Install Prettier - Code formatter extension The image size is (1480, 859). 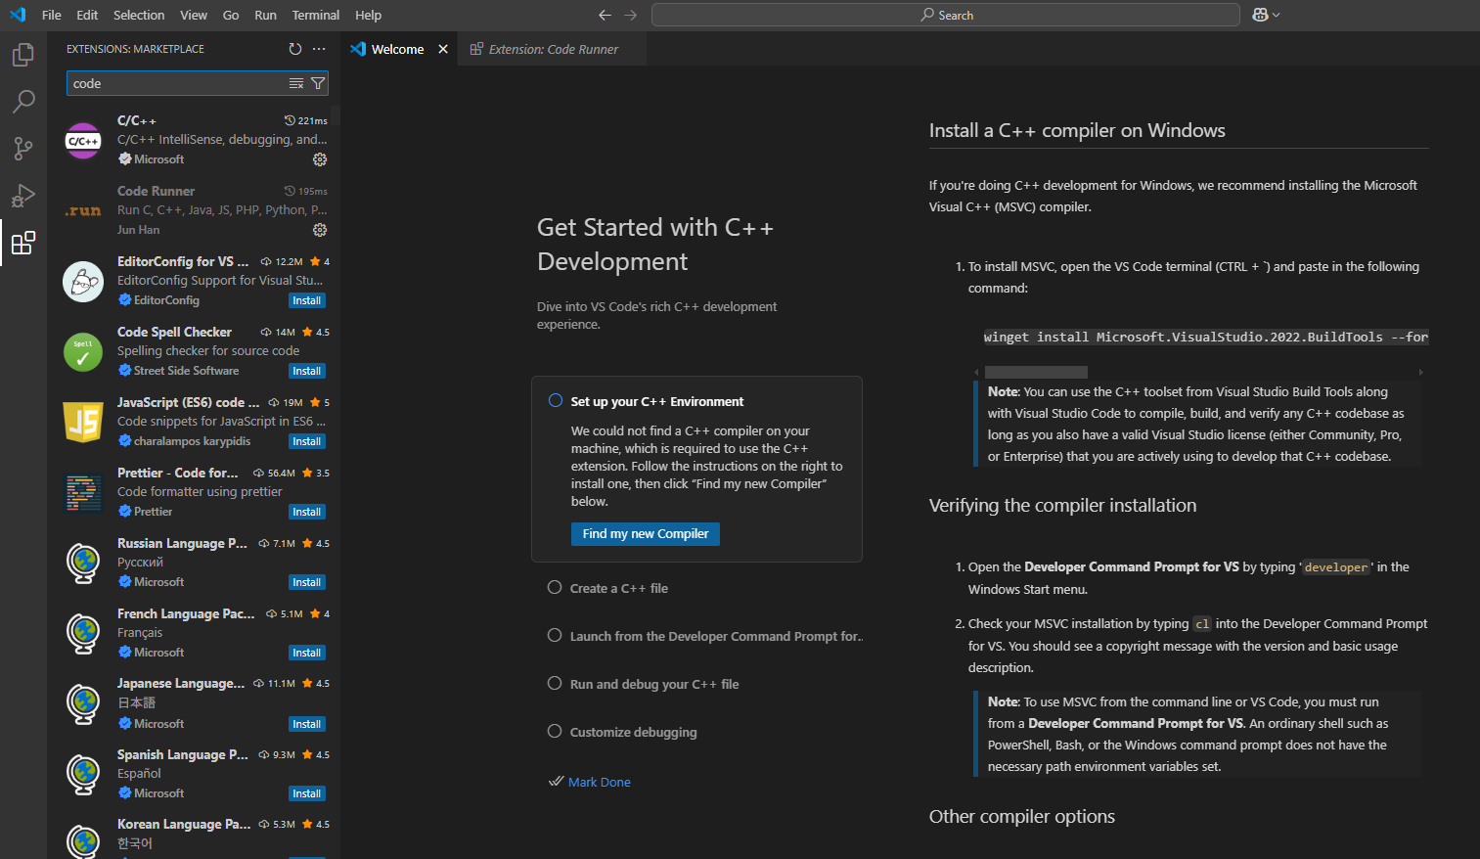click(307, 512)
